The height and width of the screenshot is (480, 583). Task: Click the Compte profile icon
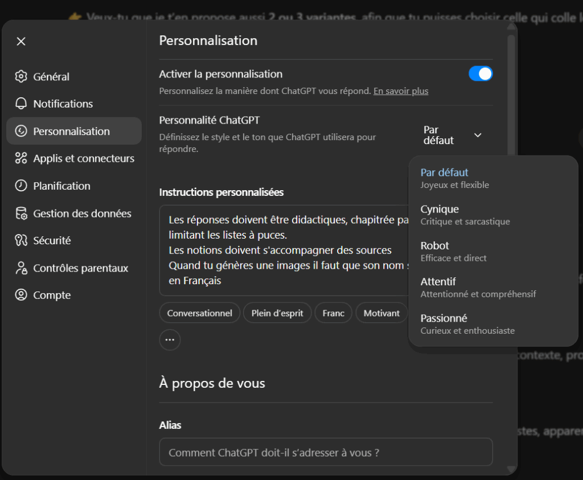point(21,295)
